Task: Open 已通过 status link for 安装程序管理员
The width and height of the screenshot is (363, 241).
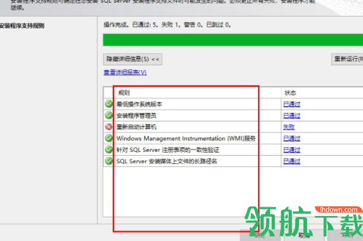Action: [292, 116]
